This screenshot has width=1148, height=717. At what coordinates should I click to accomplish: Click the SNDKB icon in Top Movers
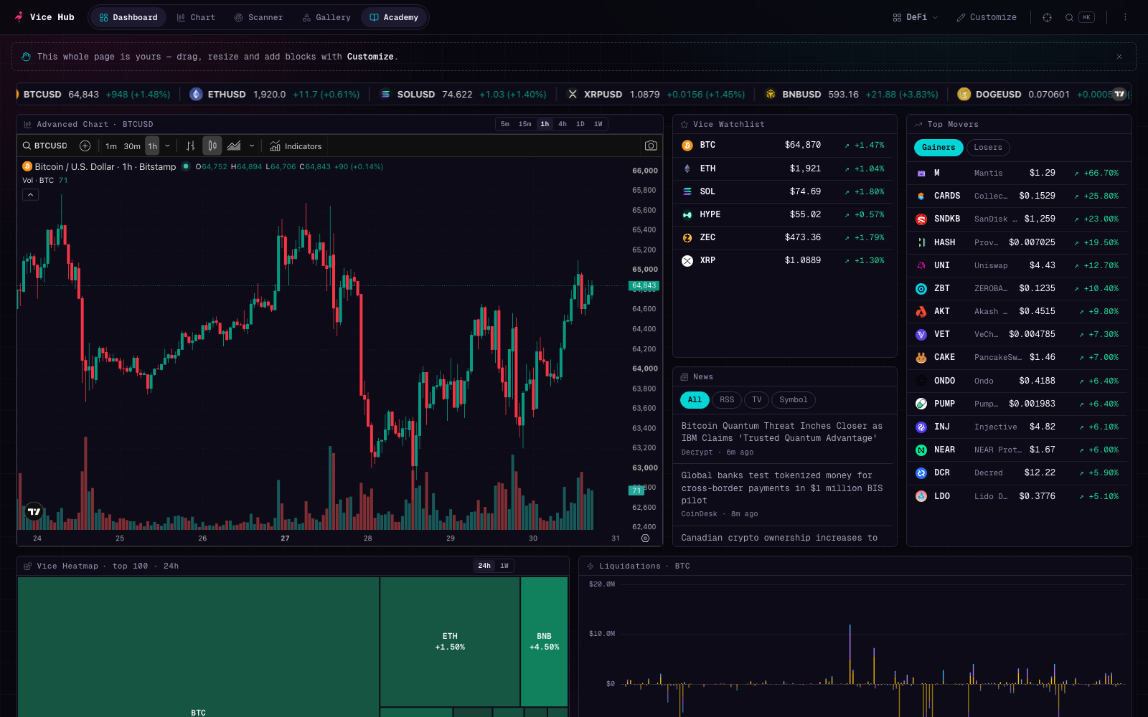click(921, 219)
